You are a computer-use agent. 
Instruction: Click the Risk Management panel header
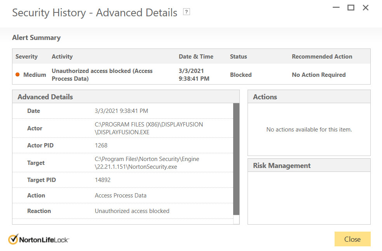point(282,166)
